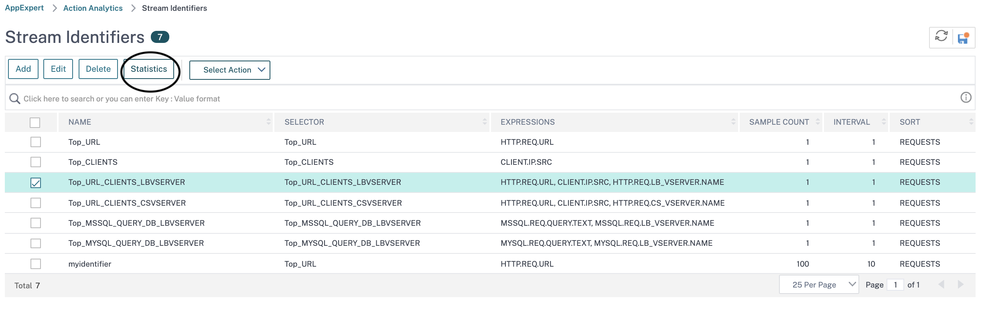Go to AppExpert breadcrumb
The width and height of the screenshot is (982, 320).
click(x=24, y=8)
